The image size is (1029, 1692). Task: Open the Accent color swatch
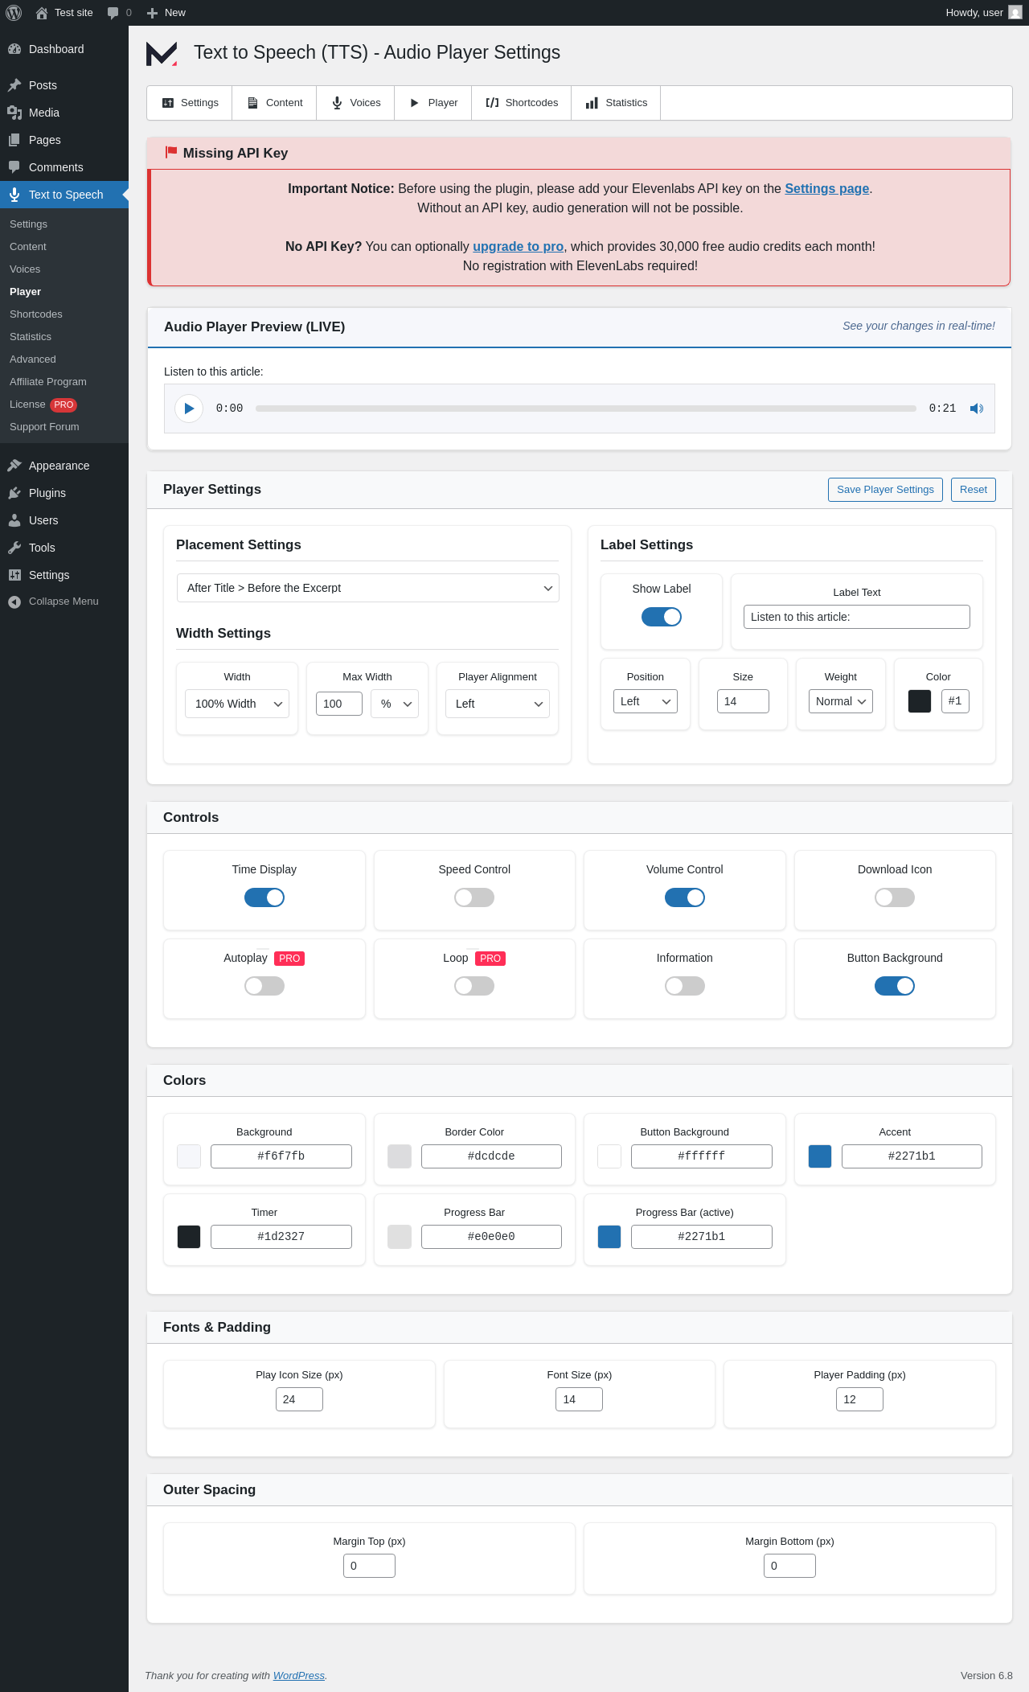pos(820,1156)
